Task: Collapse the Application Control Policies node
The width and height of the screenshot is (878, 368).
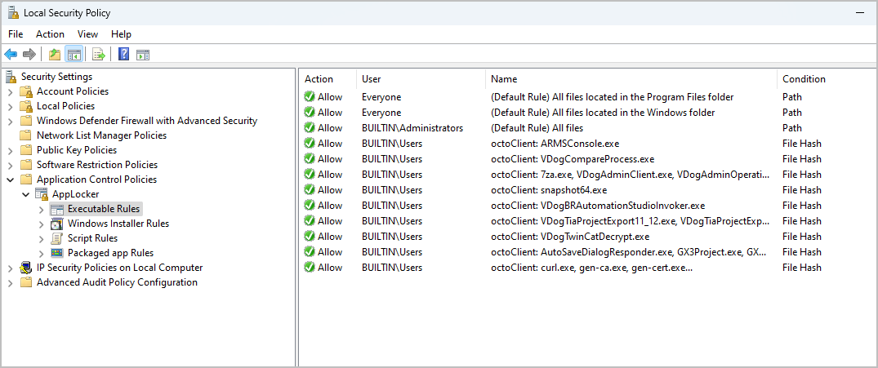Action: point(11,180)
